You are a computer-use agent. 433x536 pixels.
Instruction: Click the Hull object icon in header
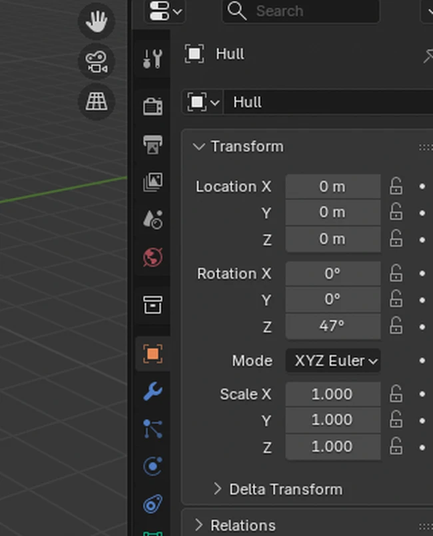tap(195, 54)
